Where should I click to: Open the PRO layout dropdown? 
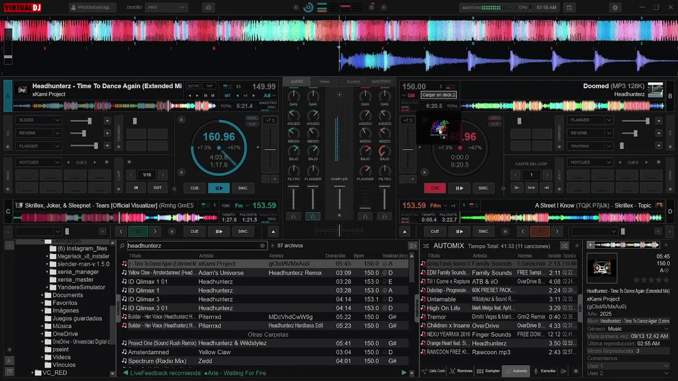click(x=166, y=7)
